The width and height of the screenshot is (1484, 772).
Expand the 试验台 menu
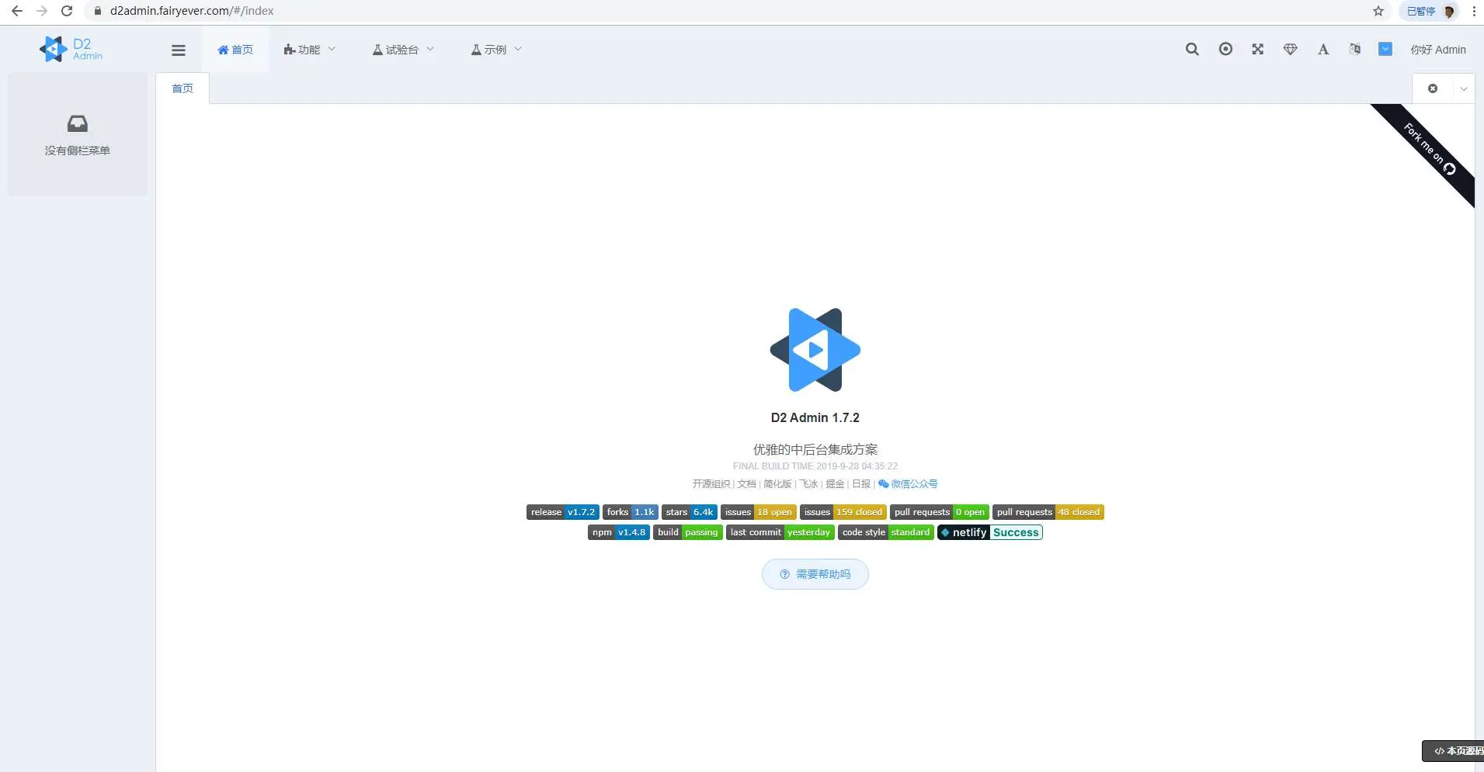403,50
